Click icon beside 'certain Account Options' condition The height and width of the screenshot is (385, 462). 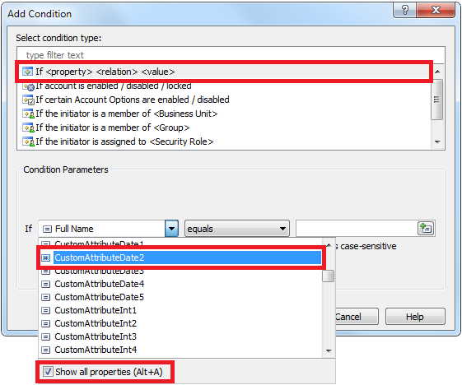click(29, 100)
